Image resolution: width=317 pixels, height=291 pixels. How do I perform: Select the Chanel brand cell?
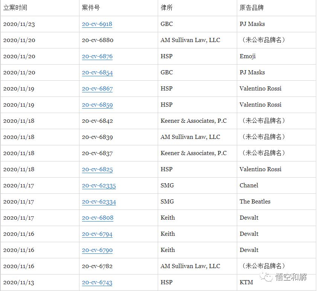tap(248, 185)
